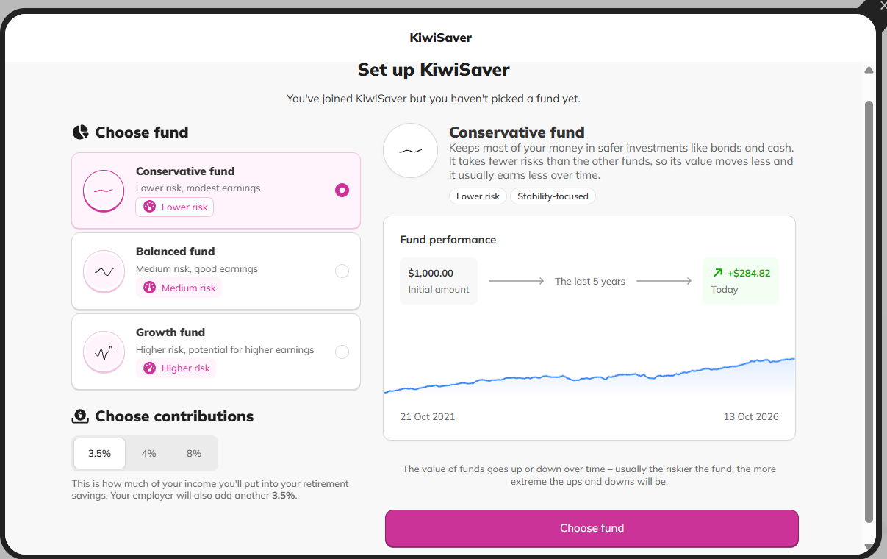Set contributions to 8%
The image size is (887, 559).
[x=194, y=453]
